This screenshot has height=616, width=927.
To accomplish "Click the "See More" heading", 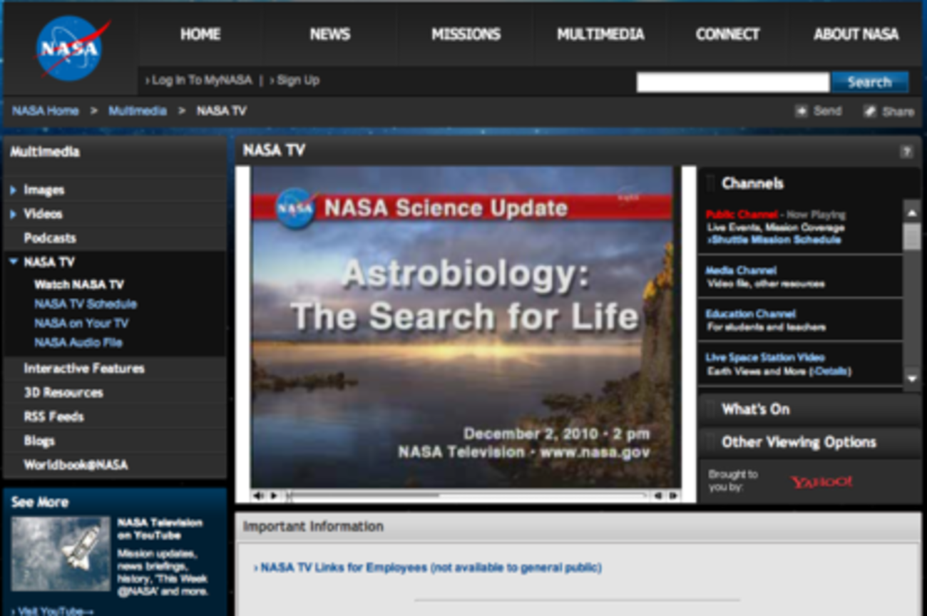I will pyautogui.click(x=40, y=503).
